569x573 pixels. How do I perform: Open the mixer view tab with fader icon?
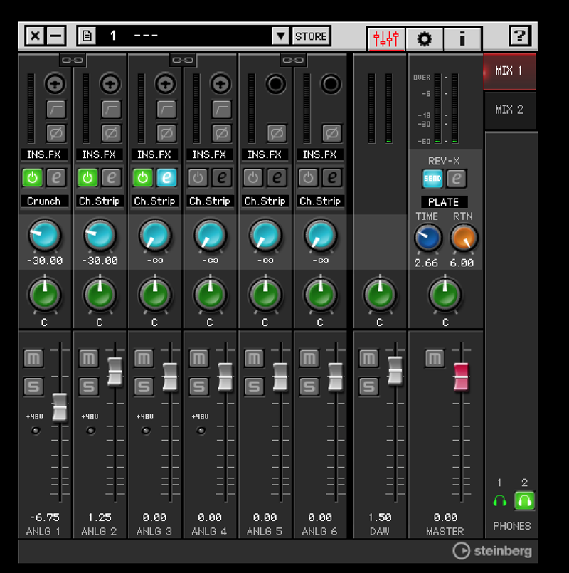[386, 38]
